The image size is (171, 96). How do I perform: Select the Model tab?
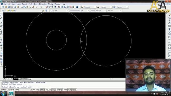[x=15, y=79]
